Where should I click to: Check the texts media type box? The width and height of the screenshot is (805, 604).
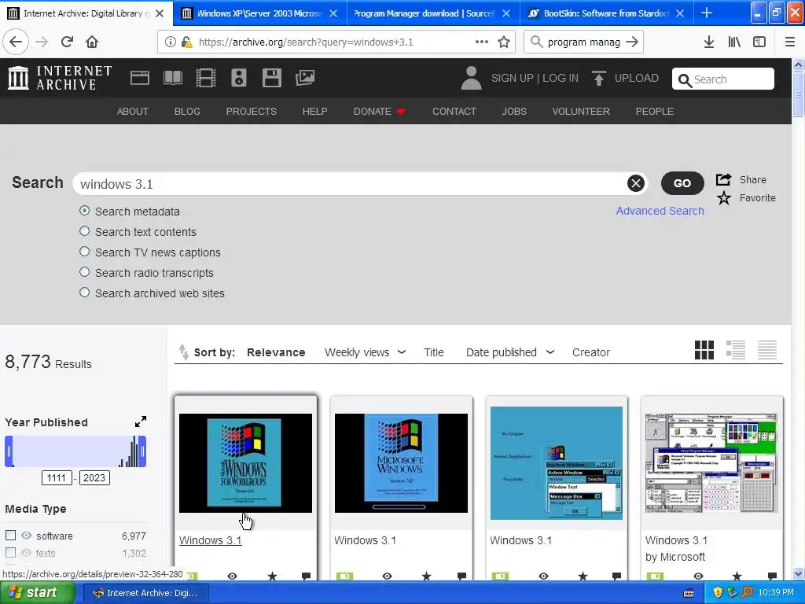[x=10, y=553]
